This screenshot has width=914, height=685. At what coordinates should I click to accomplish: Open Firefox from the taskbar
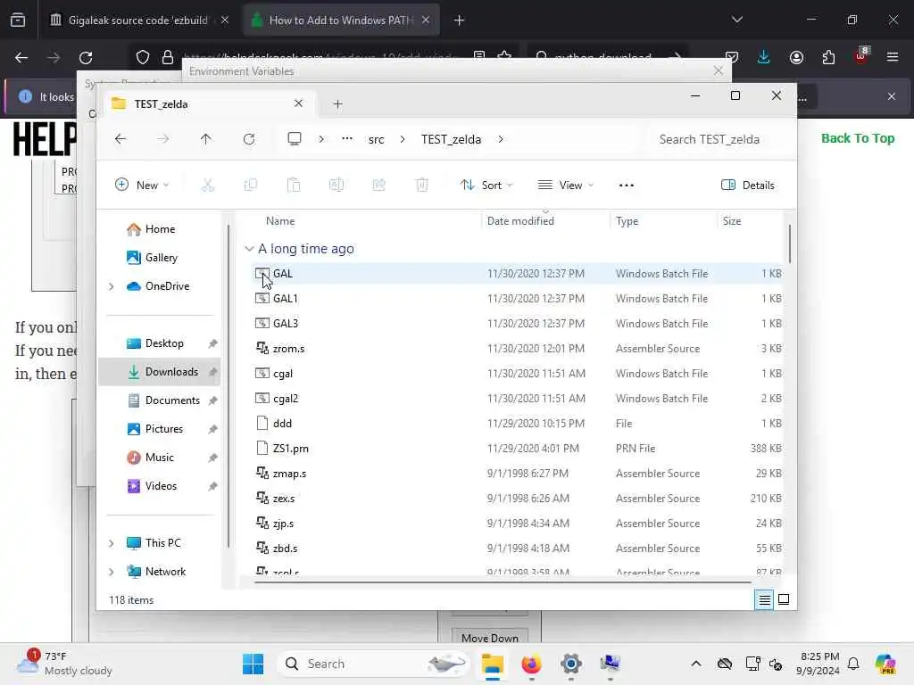coord(531,664)
